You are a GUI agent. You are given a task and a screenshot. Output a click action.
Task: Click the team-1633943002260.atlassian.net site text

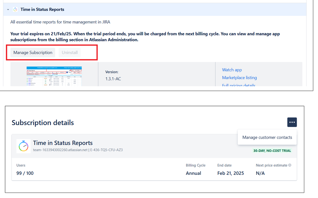(x=60, y=150)
